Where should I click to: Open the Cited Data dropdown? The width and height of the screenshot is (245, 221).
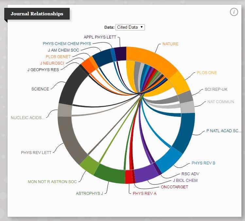click(130, 27)
